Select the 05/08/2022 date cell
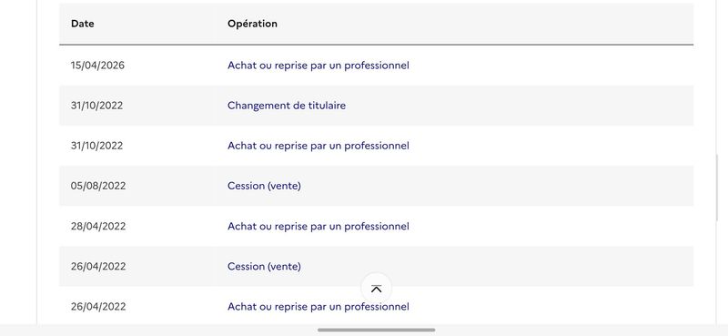This screenshot has width=728, height=336. click(x=98, y=186)
